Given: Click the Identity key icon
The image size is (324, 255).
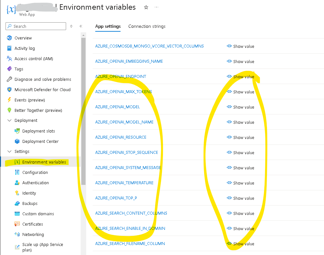Looking at the screenshot, I should tap(17, 193).
